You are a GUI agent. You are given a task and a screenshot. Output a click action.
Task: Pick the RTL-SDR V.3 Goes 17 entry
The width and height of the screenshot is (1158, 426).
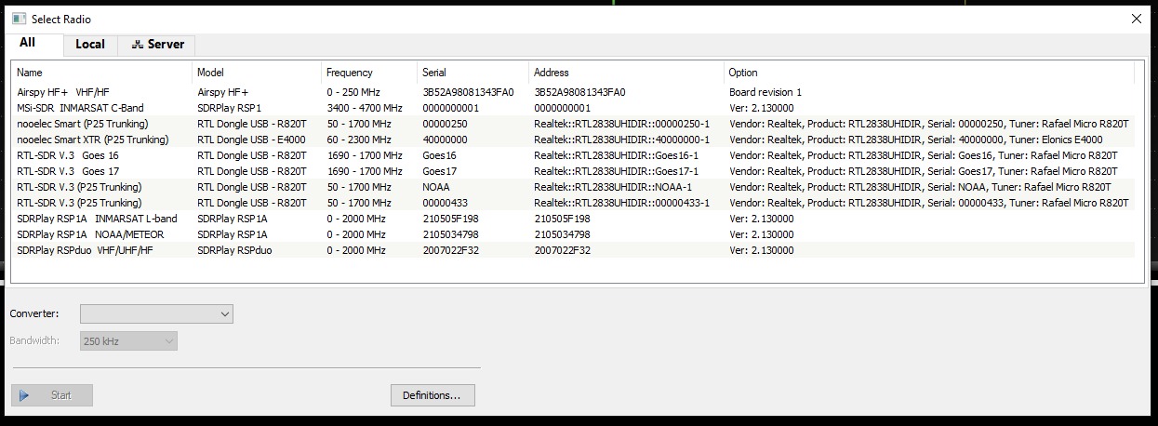click(x=68, y=171)
